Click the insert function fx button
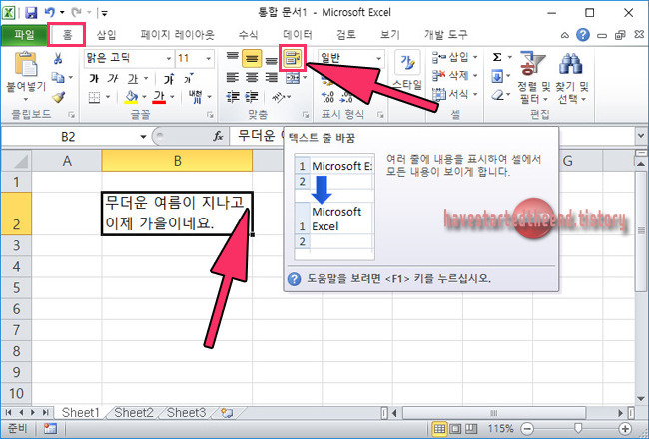The width and height of the screenshot is (649, 439). [218, 136]
